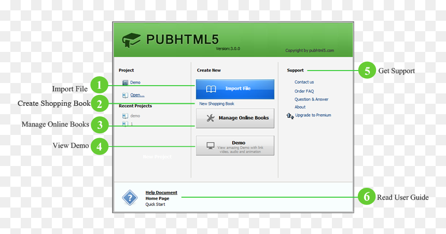Open the Help Document link
Screen dimensions: 446x234
coord(161,192)
